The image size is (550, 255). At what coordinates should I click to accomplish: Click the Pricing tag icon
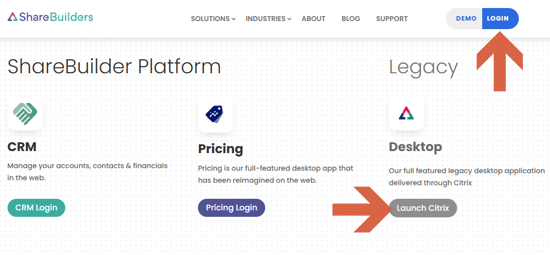click(215, 114)
